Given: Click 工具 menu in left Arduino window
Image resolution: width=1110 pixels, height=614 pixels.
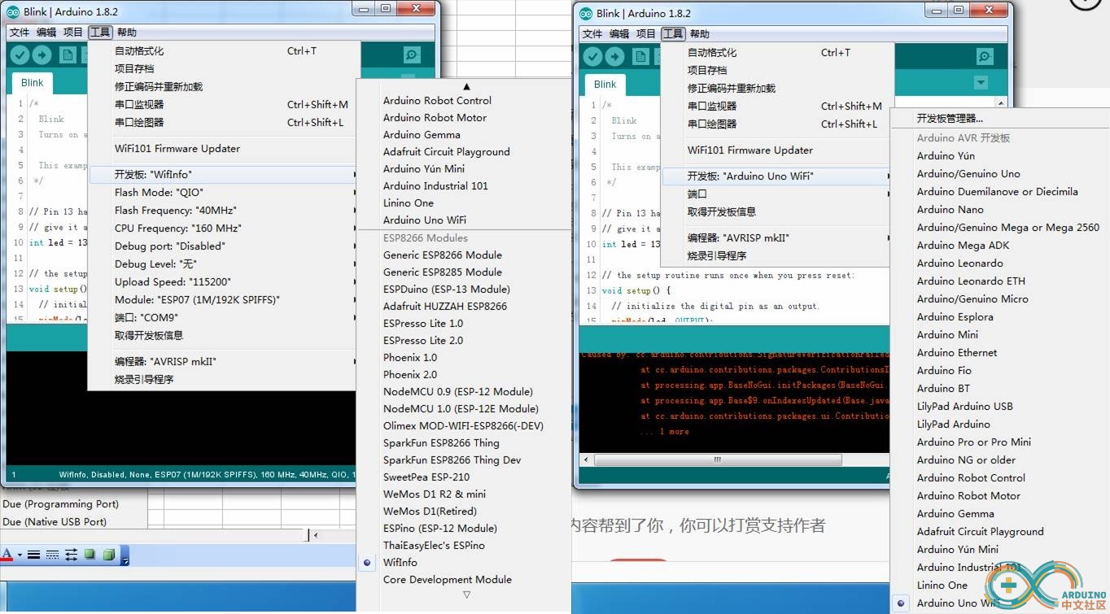Looking at the screenshot, I should (100, 33).
